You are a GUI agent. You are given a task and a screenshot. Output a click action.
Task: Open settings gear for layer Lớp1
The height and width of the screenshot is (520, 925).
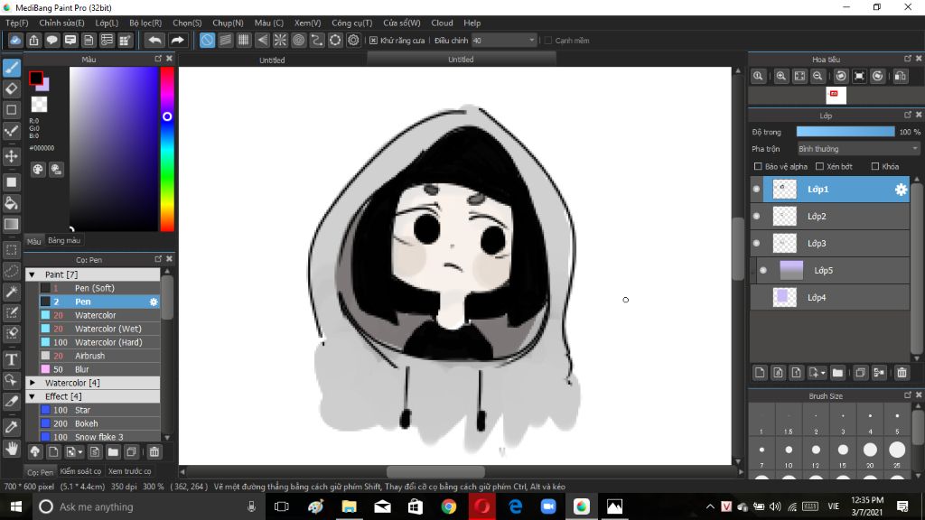click(x=901, y=190)
